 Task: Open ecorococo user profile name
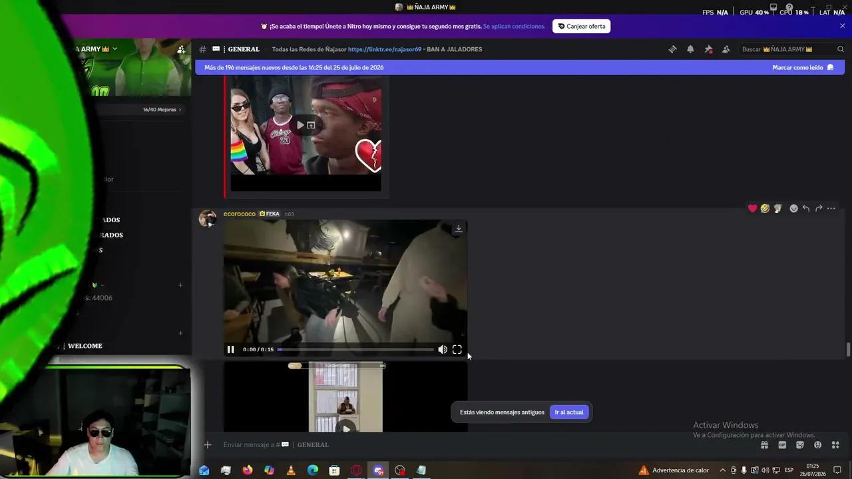coord(240,214)
